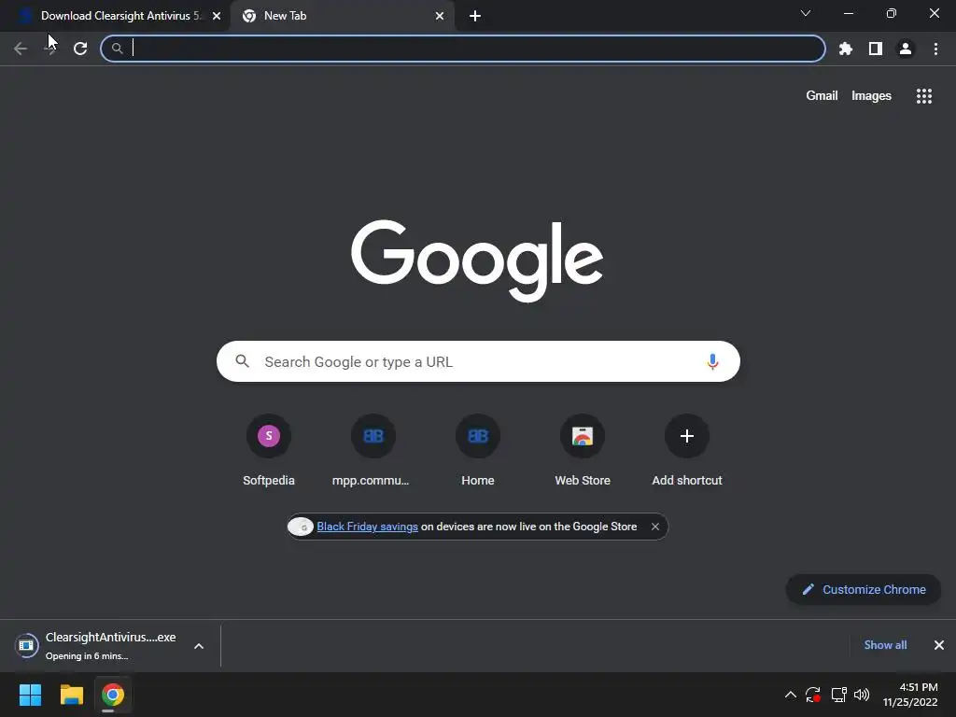The image size is (956, 717).
Task: Open the new tab plus button
Action: coord(475,17)
